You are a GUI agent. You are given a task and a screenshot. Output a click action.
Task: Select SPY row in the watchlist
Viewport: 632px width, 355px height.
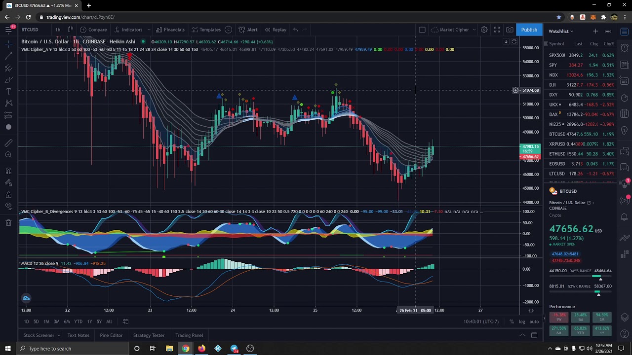[x=582, y=65]
